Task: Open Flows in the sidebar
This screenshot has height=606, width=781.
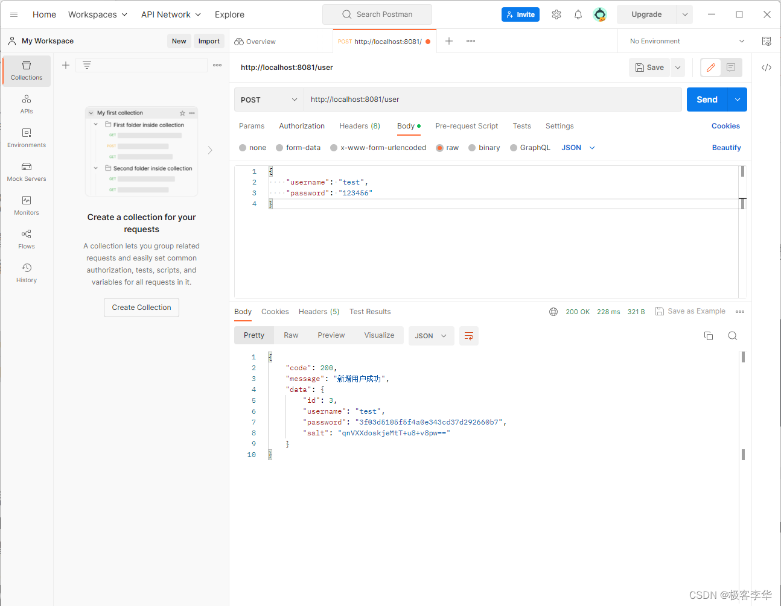Action: (27, 239)
